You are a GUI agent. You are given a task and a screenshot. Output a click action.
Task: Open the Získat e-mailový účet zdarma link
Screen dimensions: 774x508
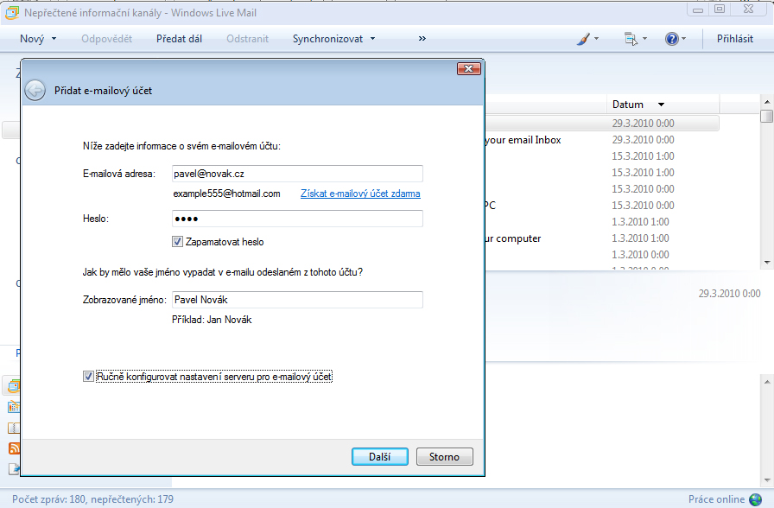(360, 194)
